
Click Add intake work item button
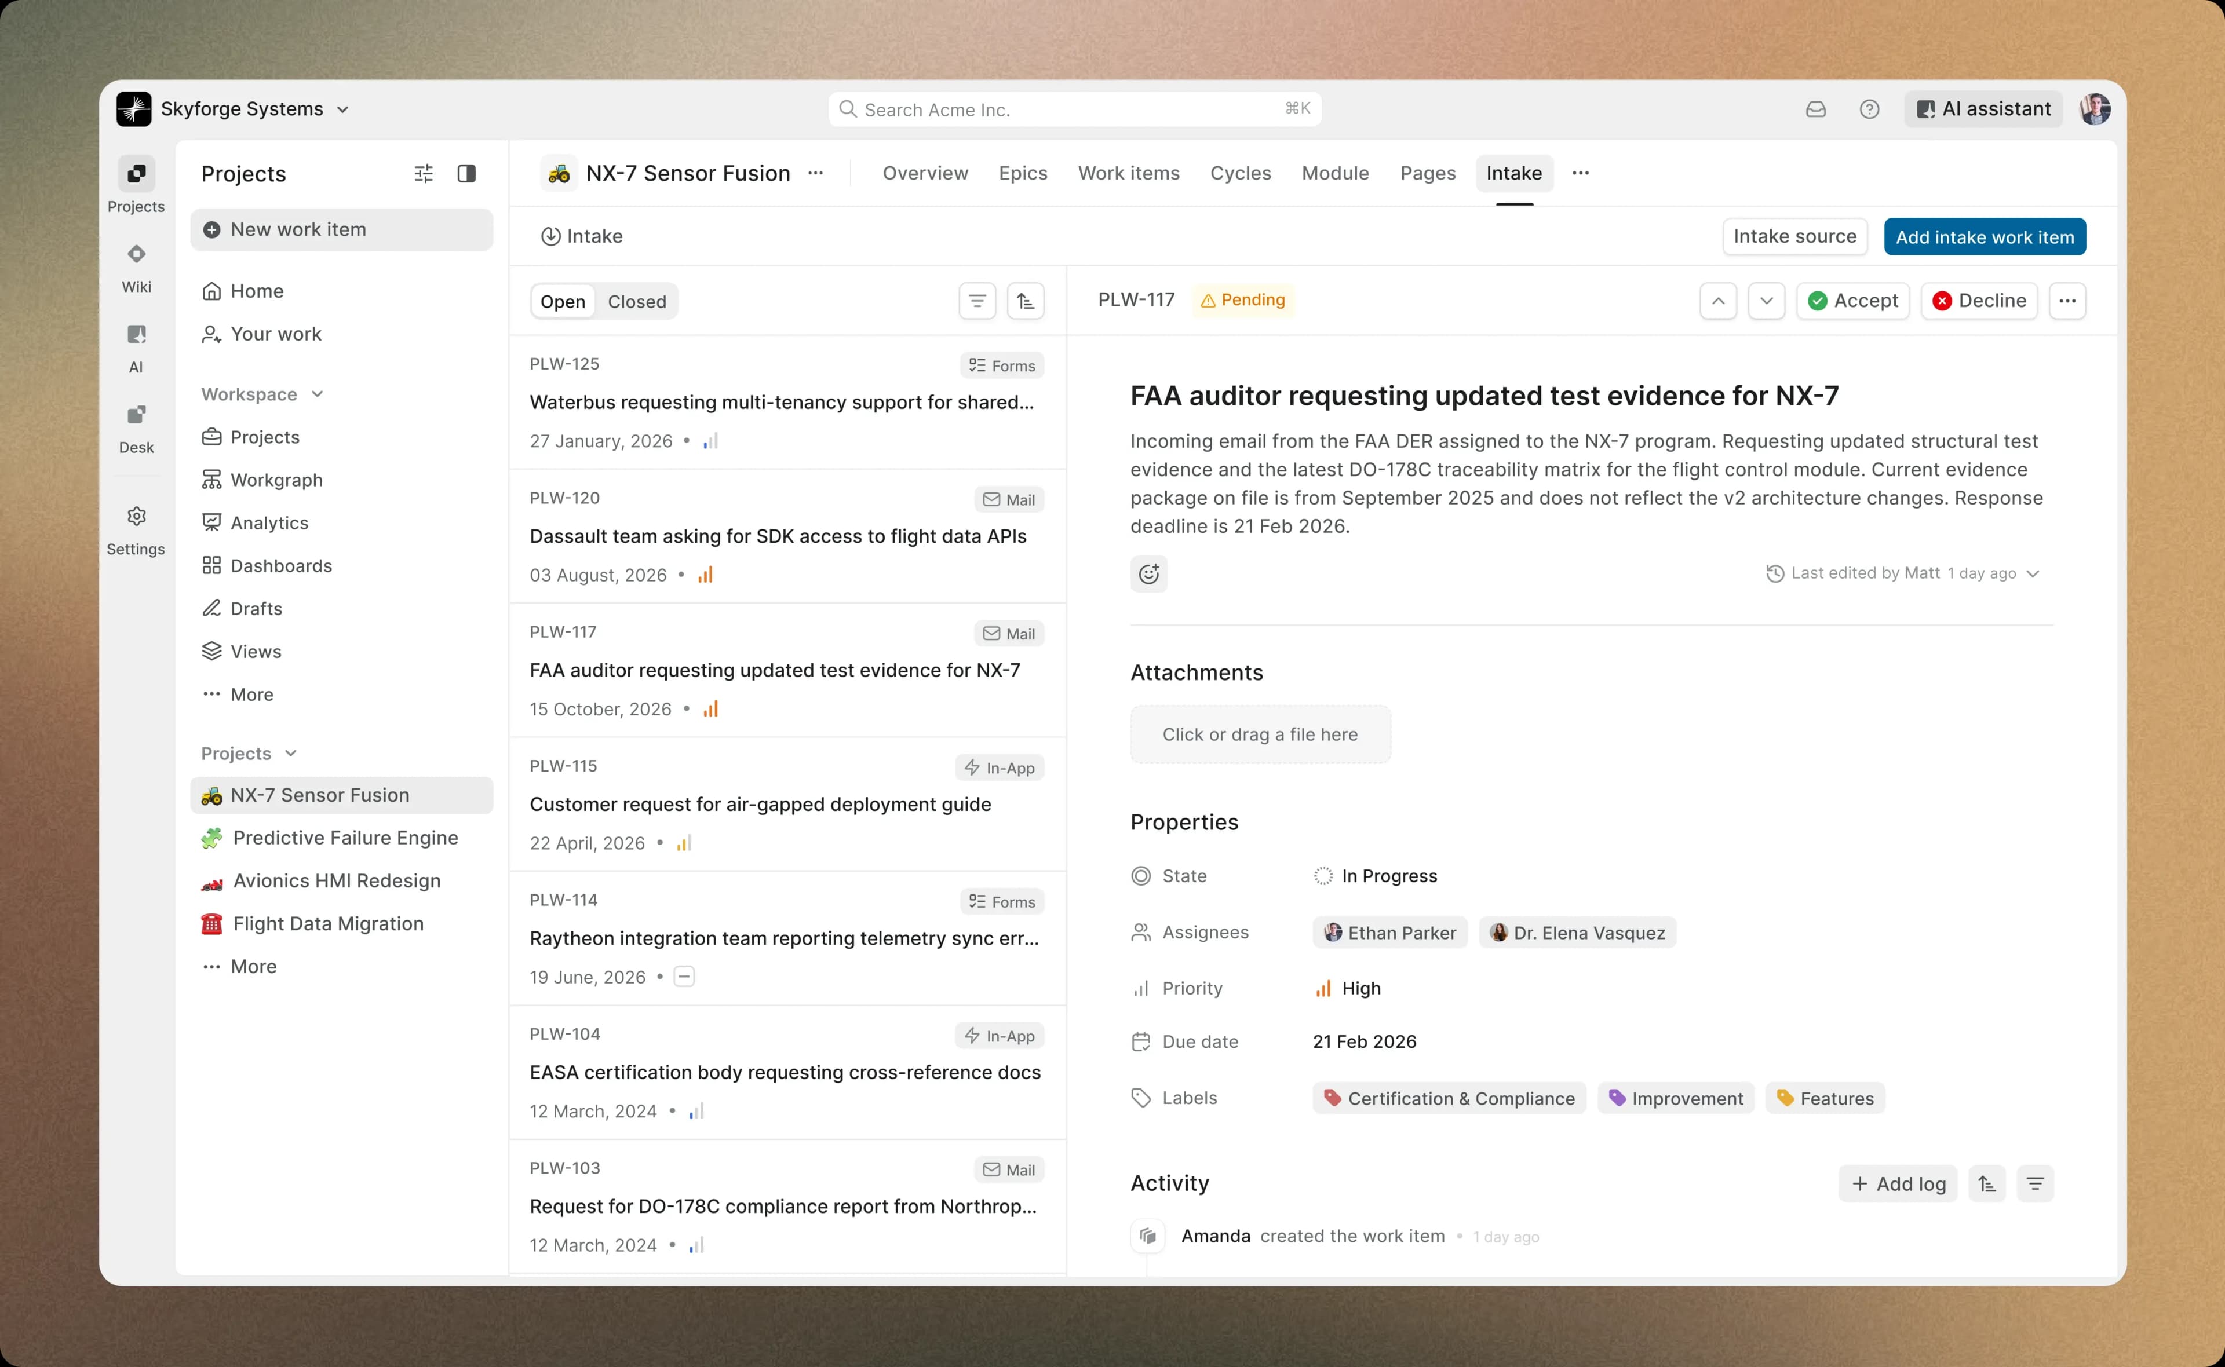tap(1985, 237)
